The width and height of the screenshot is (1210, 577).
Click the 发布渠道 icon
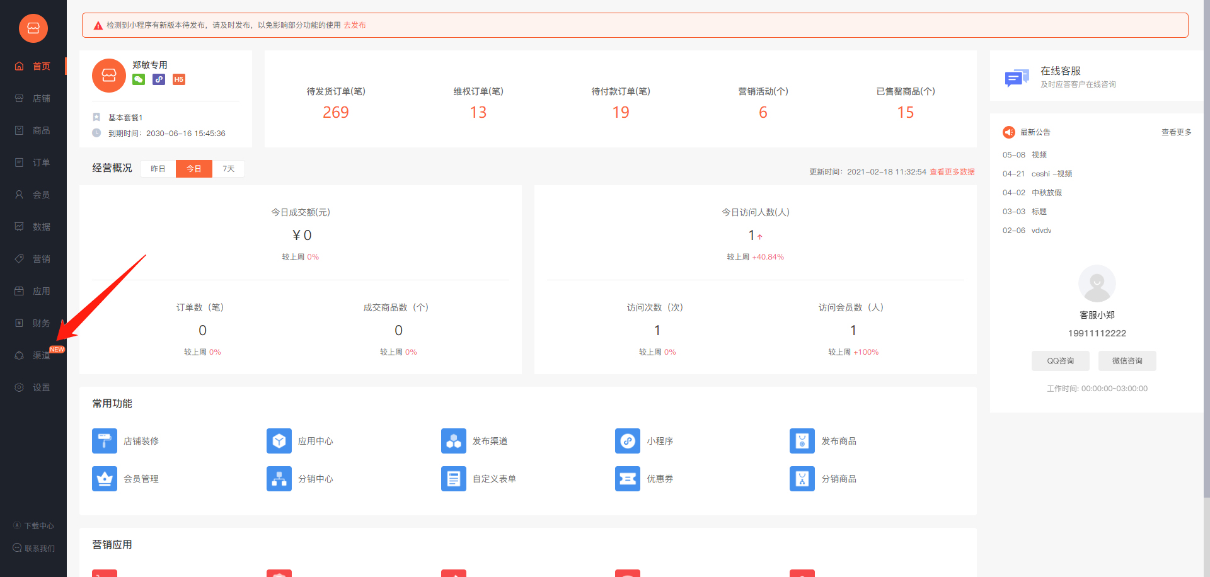(x=453, y=441)
